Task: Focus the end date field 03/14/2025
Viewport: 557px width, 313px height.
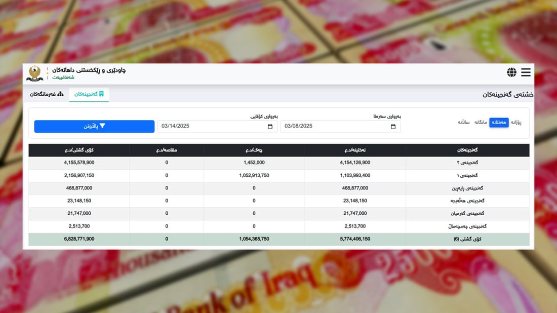Action: point(217,127)
